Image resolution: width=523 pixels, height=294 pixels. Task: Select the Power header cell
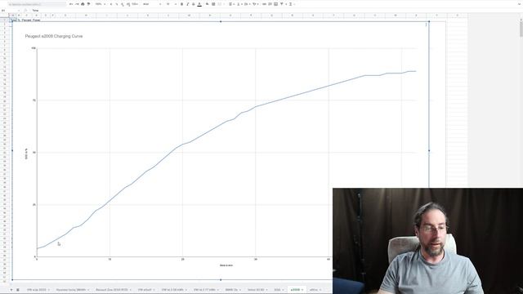point(36,20)
